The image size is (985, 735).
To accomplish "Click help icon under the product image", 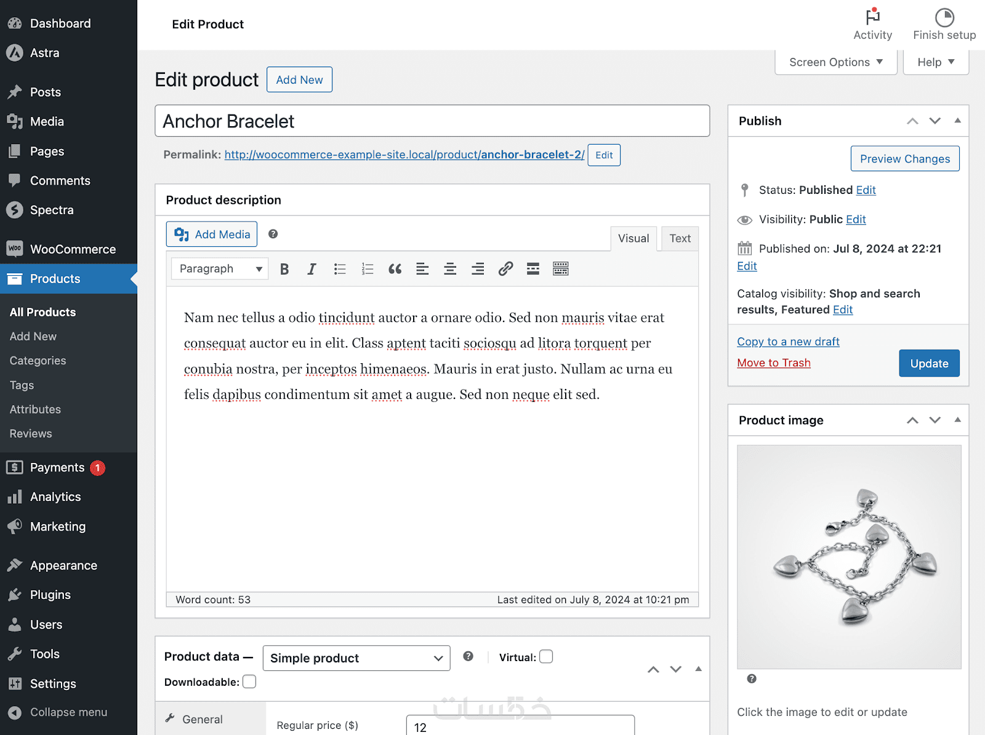I will [x=752, y=678].
